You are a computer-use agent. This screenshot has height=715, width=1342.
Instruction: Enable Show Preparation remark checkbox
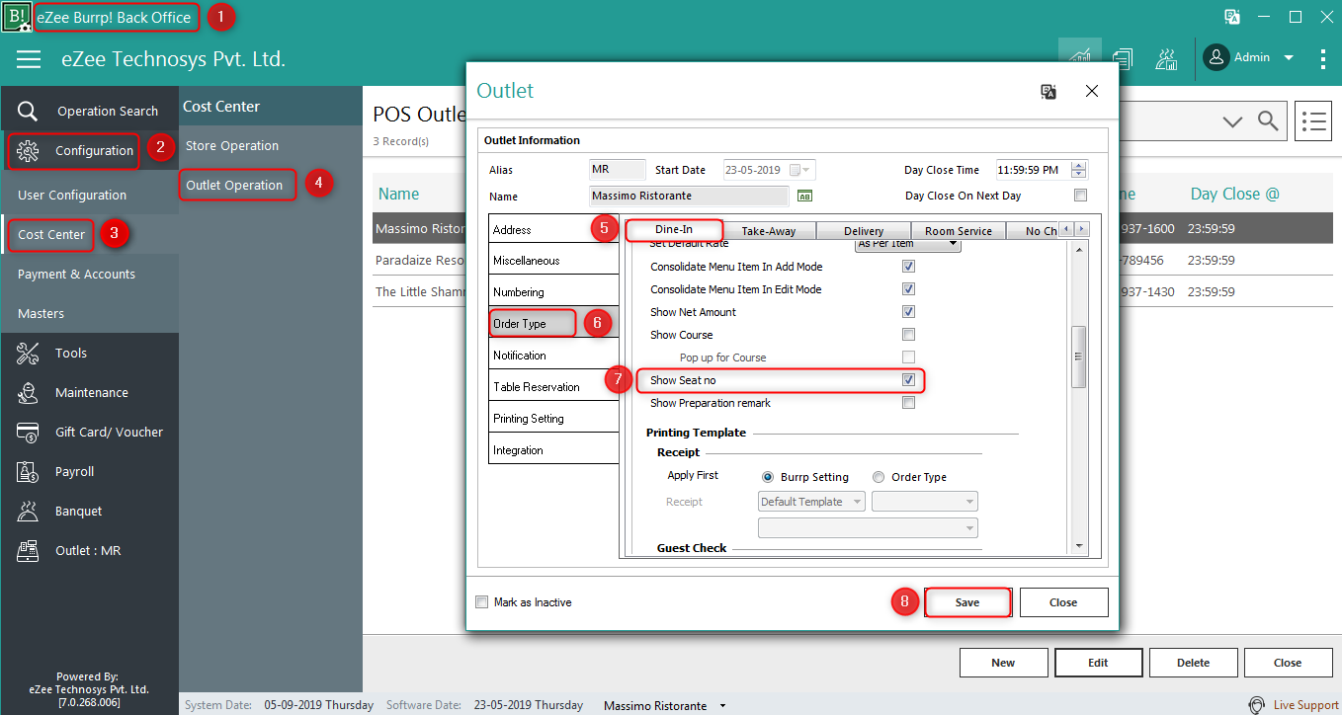click(x=908, y=403)
